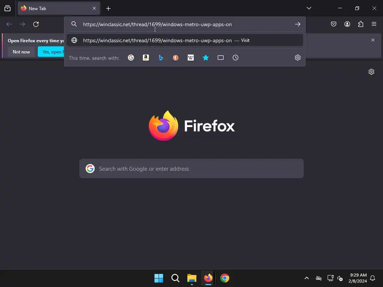Click the Yes, open Firefox button
This screenshot has height=287, width=383.
coord(51,52)
